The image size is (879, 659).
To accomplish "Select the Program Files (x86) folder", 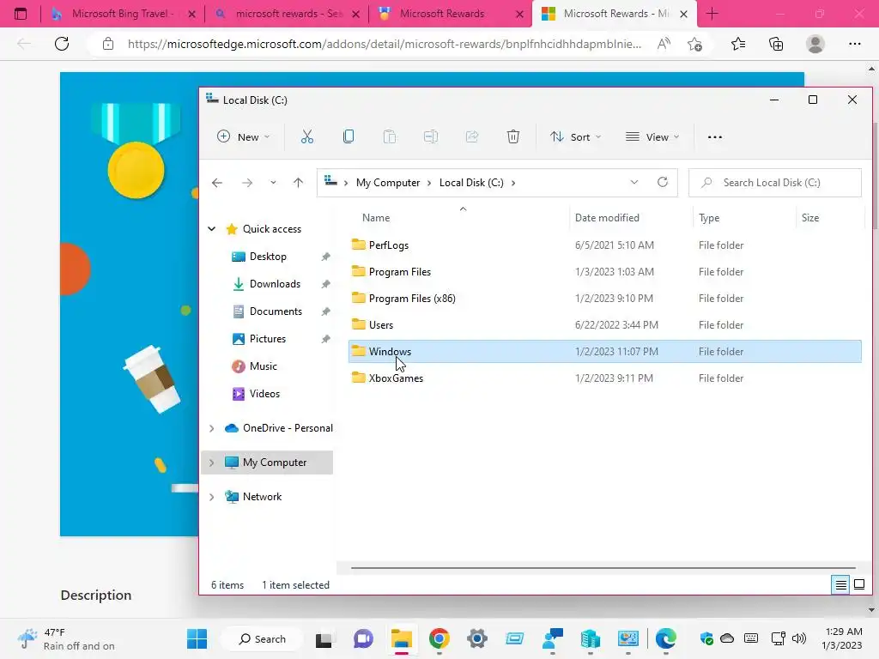I will tap(605, 298).
